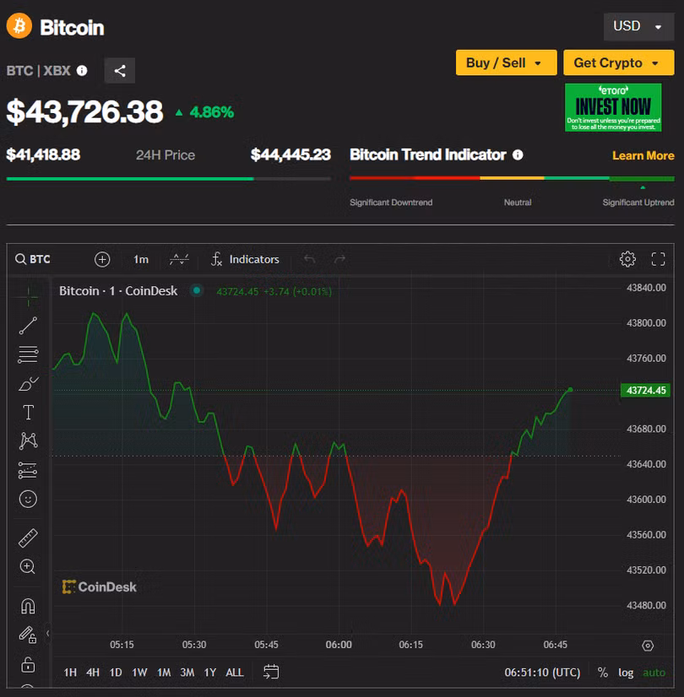Follow the Learn More link
This screenshot has width=684, height=697.
pyautogui.click(x=643, y=156)
